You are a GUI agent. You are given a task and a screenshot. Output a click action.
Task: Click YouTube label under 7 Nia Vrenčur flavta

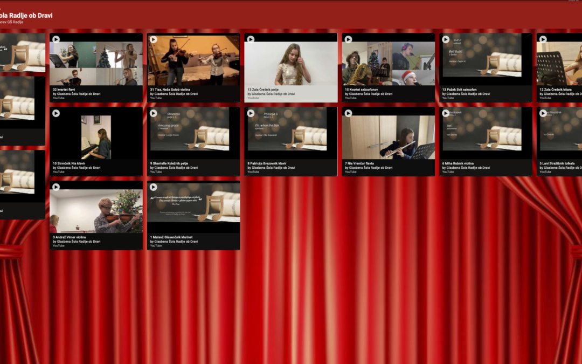(351, 172)
